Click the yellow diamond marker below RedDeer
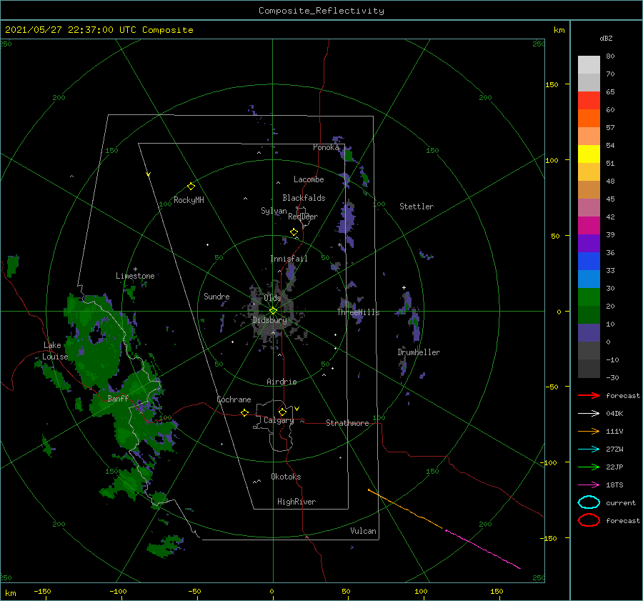The image size is (643, 601). coord(294,232)
